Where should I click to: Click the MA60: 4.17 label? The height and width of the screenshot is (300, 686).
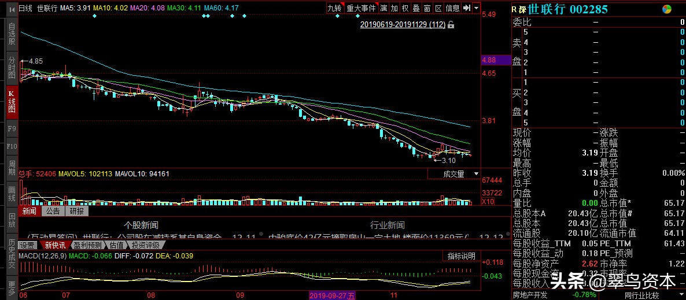click(x=221, y=8)
